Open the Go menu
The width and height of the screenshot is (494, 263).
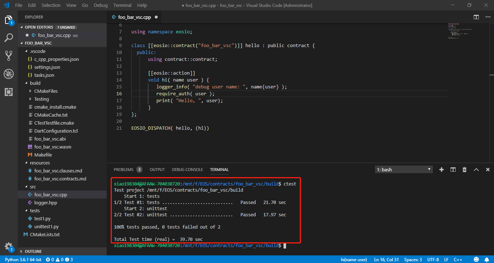[85, 5]
